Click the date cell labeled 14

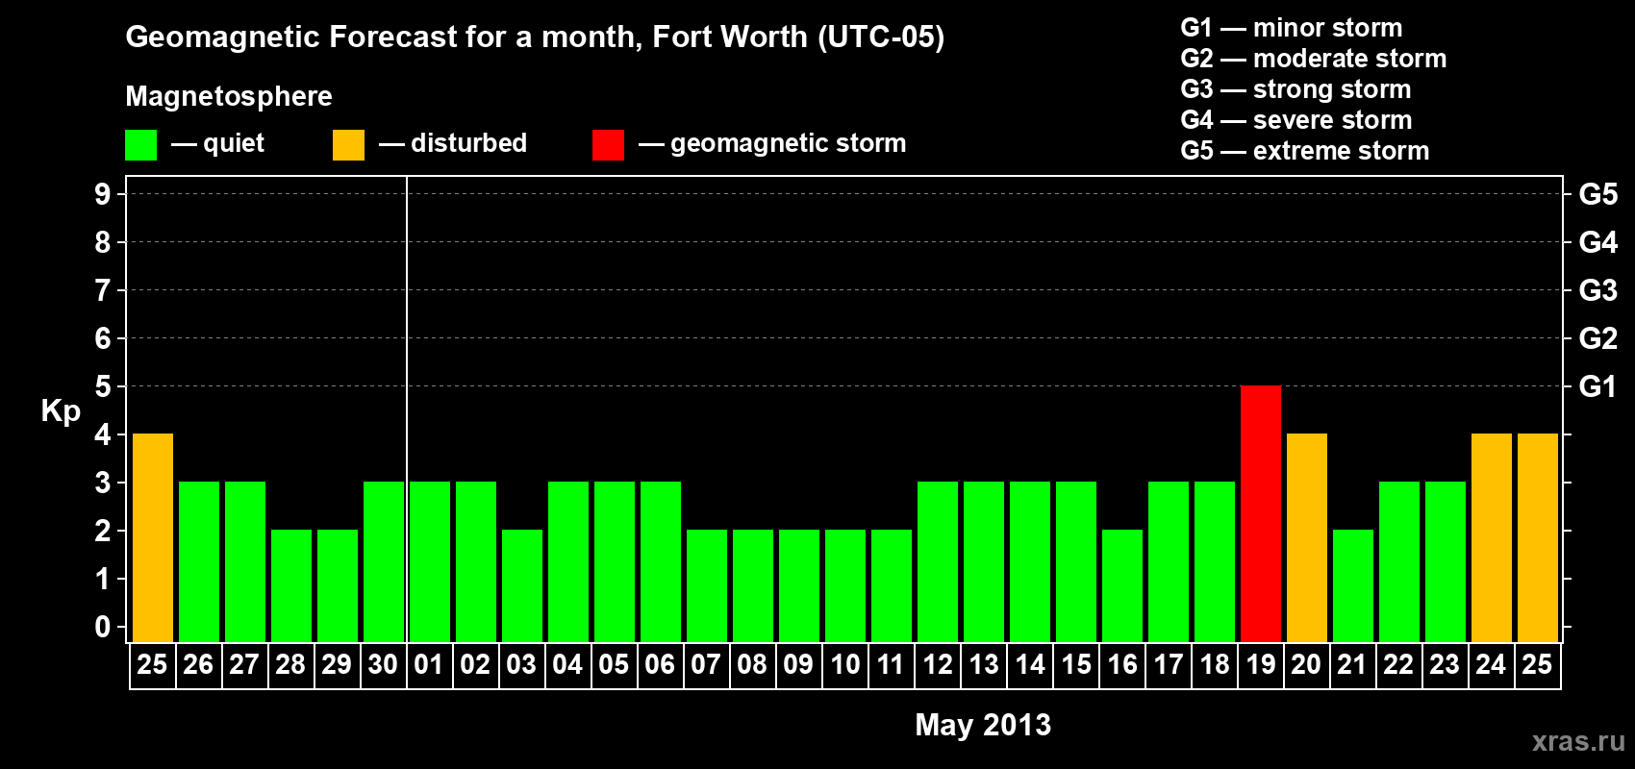1030,665
